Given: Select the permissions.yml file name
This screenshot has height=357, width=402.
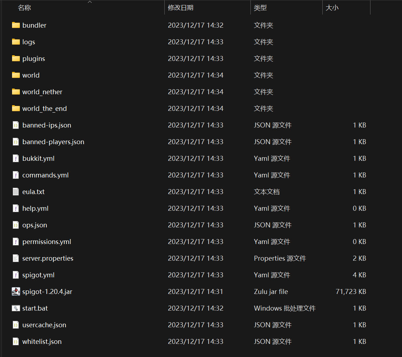Looking at the screenshot, I should point(47,242).
